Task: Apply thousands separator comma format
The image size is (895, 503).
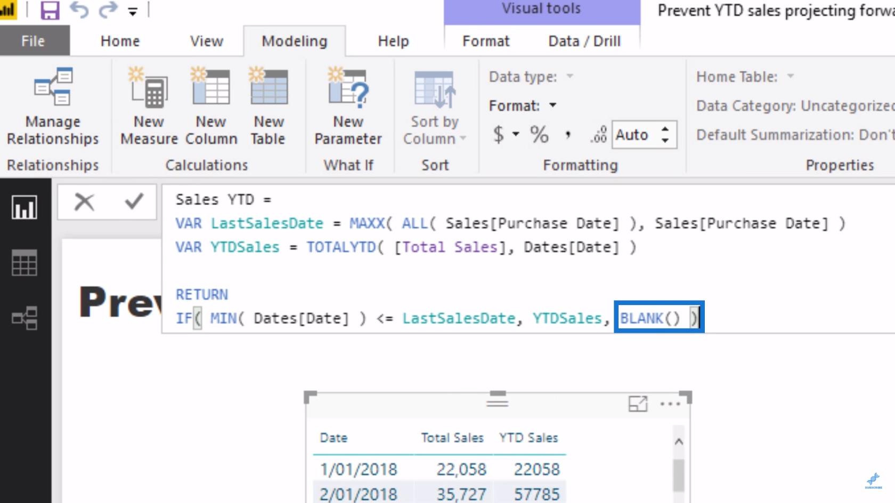Action: (568, 135)
